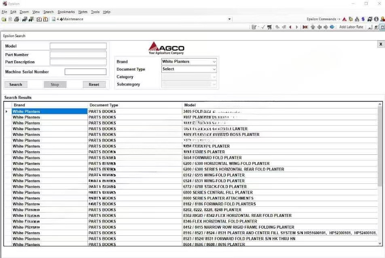Click the Part Number input field
Screen dimensions: 385x258
[x=78, y=54]
